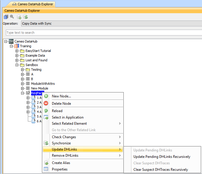The width and height of the screenshot is (202, 174).
Task: Click the green plus New Node icon
Action: click(46, 96)
